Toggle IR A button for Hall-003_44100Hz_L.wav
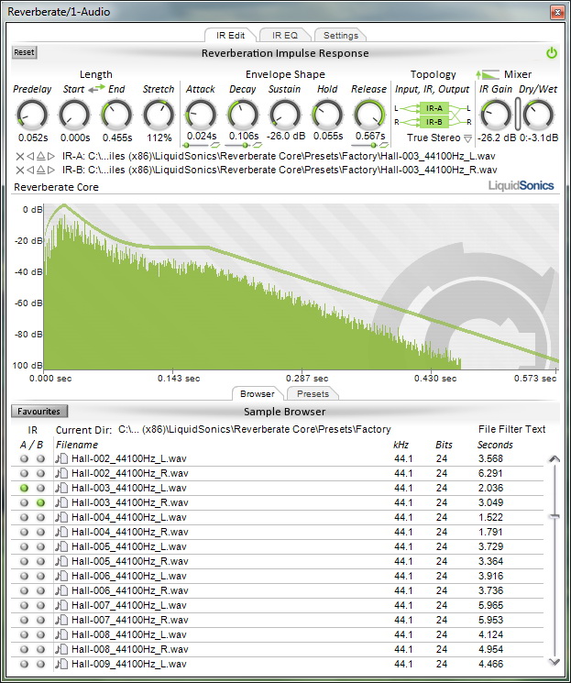 [25, 488]
